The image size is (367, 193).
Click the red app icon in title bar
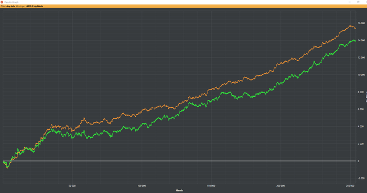(x=2, y=2)
